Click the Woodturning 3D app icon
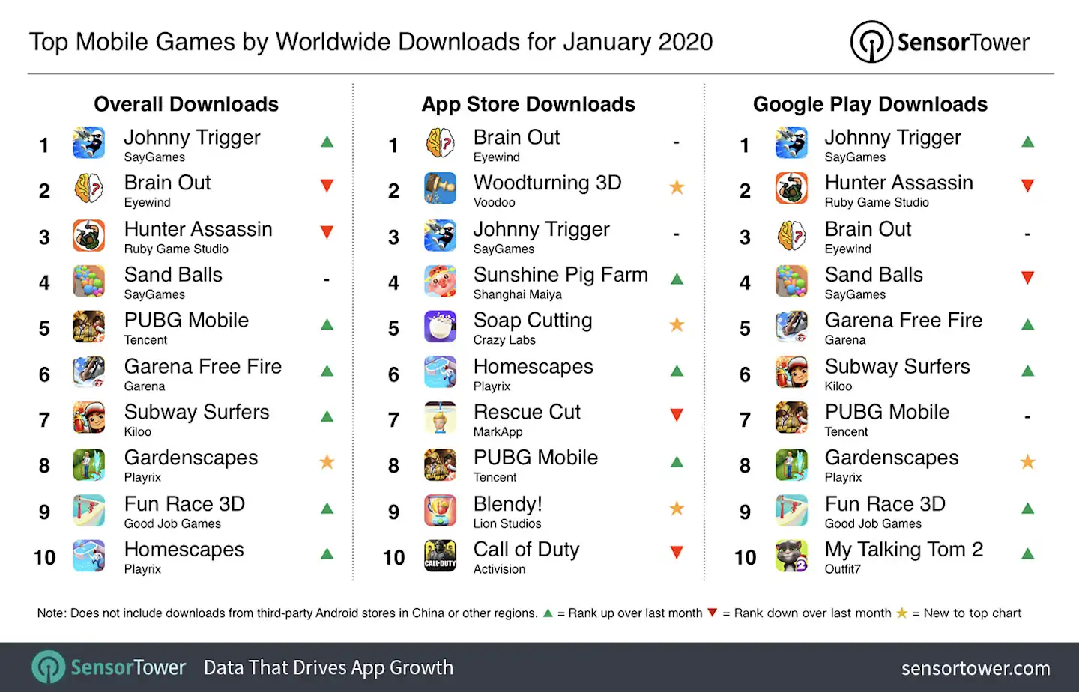Image resolution: width=1079 pixels, height=692 pixels. click(440, 189)
